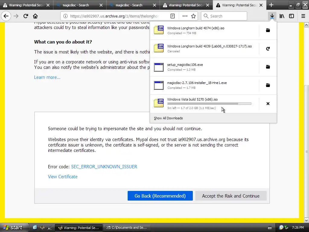Image resolution: width=309 pixels, height=232 pixels.
Task: Open the browser home page
Action: [35, 16]
